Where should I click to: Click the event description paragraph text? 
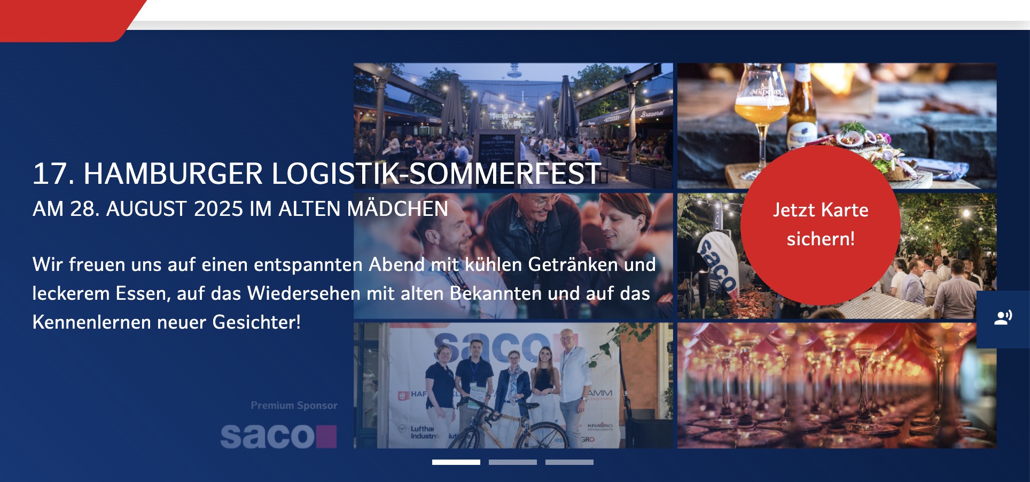pos(344,293)
